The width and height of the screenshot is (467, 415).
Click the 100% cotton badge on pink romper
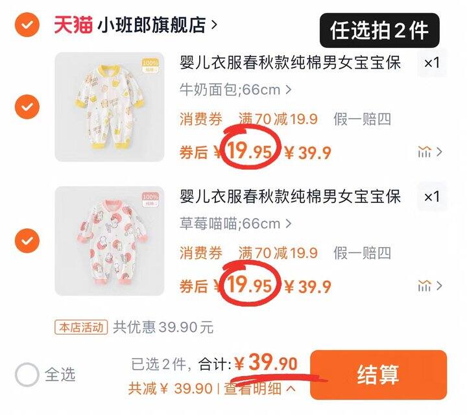[150, 200]
